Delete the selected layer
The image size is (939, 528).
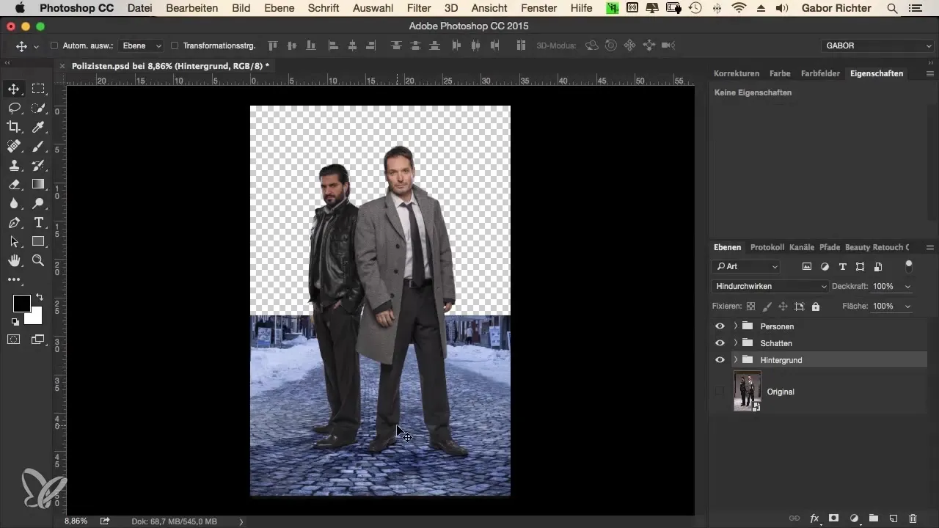click(913, 518)
